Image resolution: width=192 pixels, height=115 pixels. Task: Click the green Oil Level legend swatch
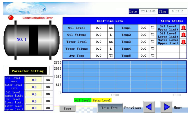coord(83,100)
